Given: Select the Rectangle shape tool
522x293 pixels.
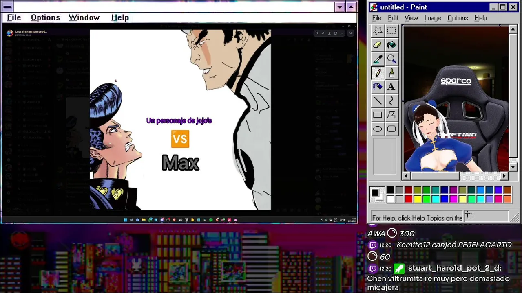Looking at the screenshot, I should [x=378, y=115].
